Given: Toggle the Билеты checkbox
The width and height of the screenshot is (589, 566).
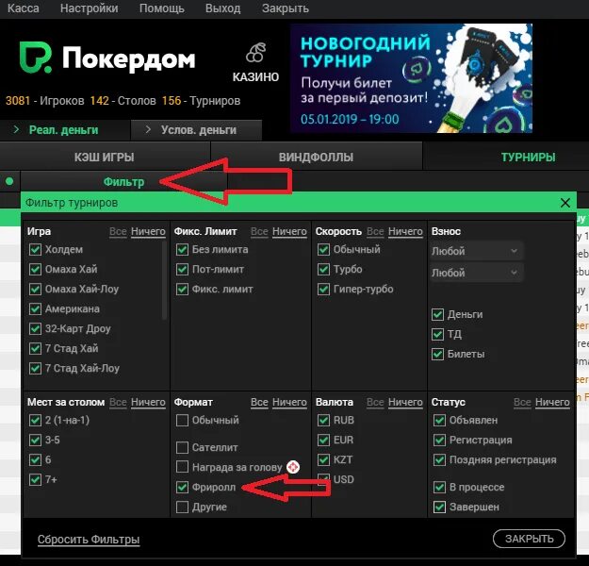Looking at the screenshot, I should 437,354.
